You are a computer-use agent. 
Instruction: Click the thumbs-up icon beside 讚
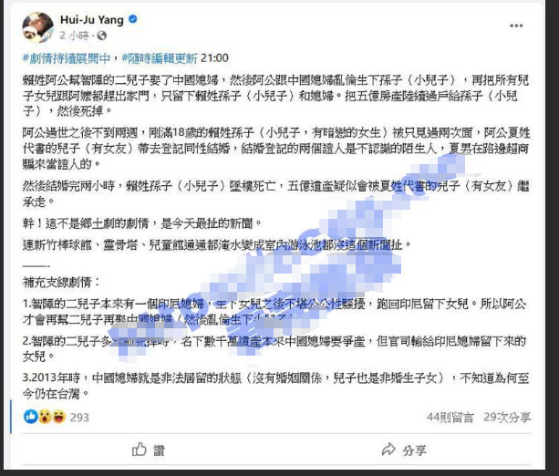(x=140, y=450)
